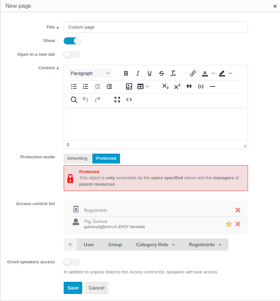Apply strikethrough formatting
The height and width of the screenshot is (301, 280).
click(x=161, y=73)
